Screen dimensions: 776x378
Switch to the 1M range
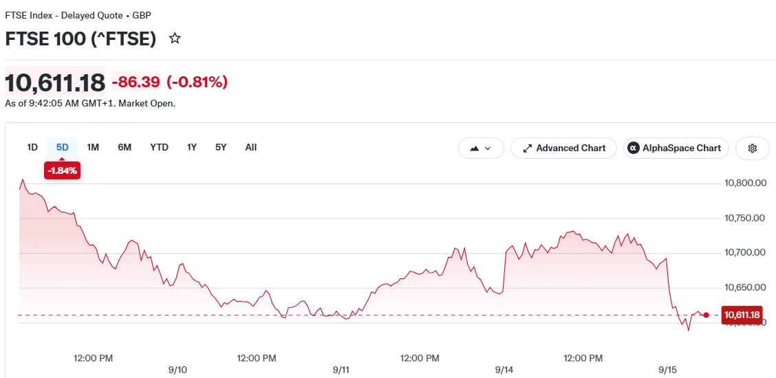tap(93, 147)
